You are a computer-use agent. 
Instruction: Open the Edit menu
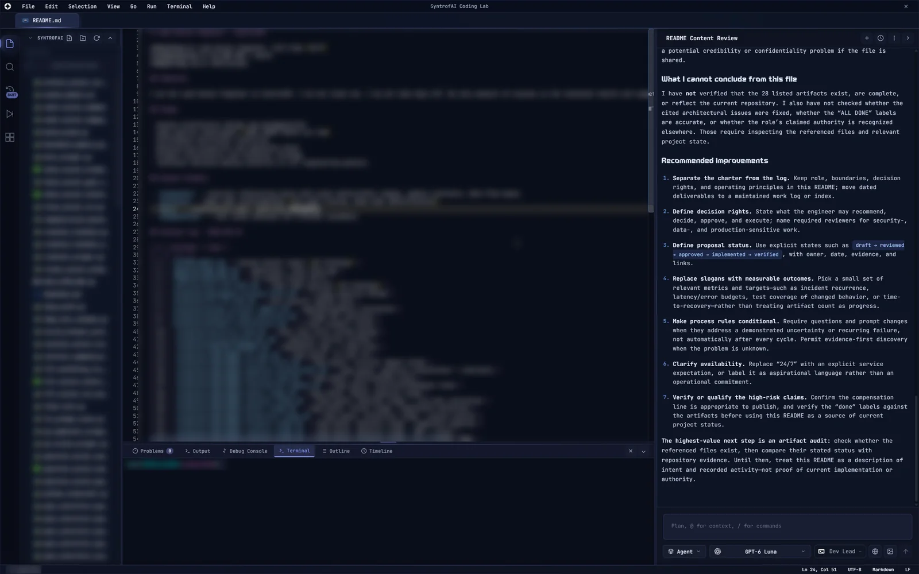(51, 6)
